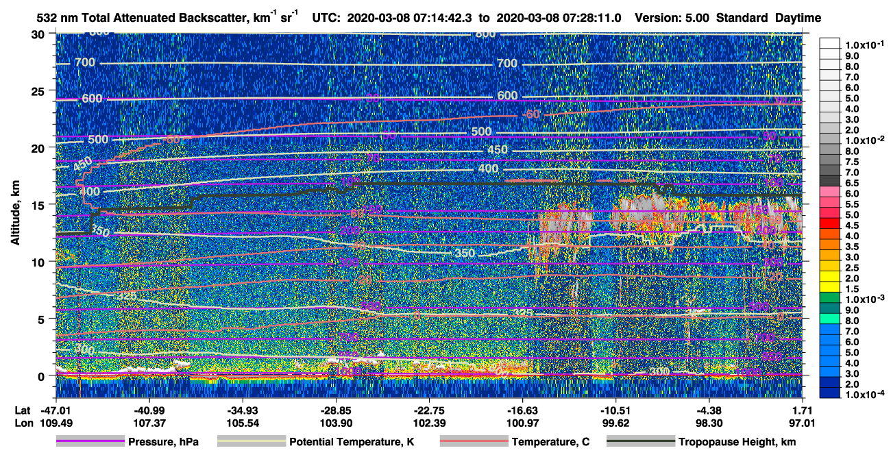Click the 'Version: 5.00' text in header
Screen dimensions: 891x457
pyautogui.click(x=674, y=18)
